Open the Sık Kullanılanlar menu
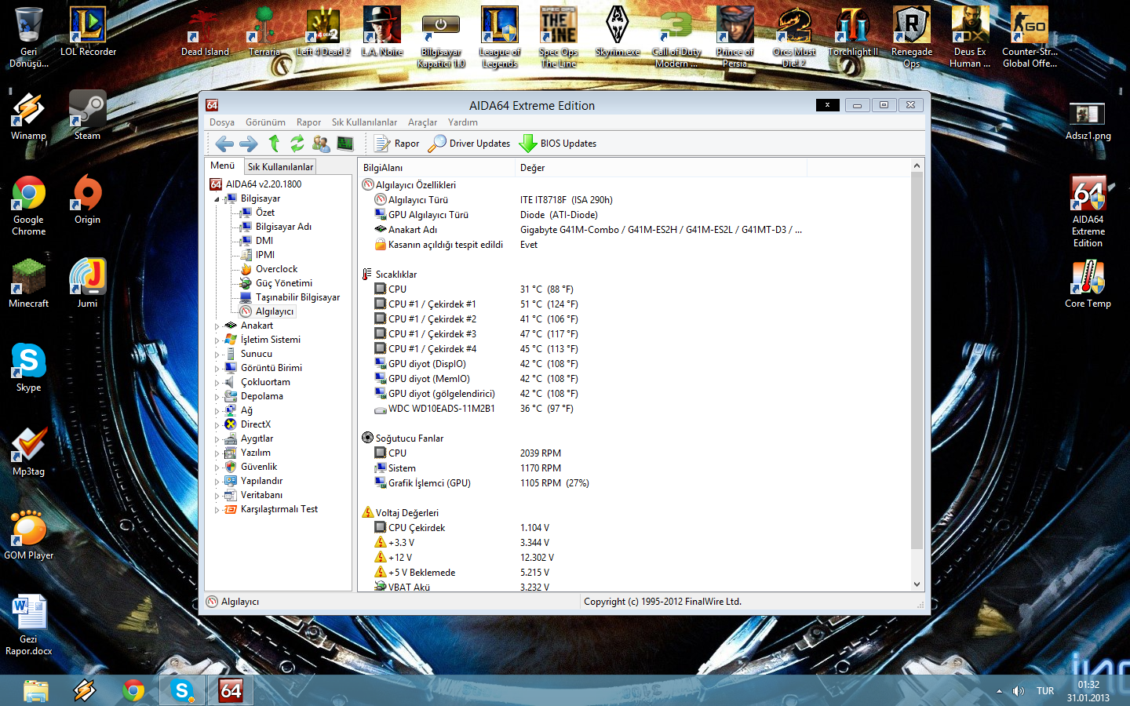Viewport: 1130px width, 706px height. point(364,122)
